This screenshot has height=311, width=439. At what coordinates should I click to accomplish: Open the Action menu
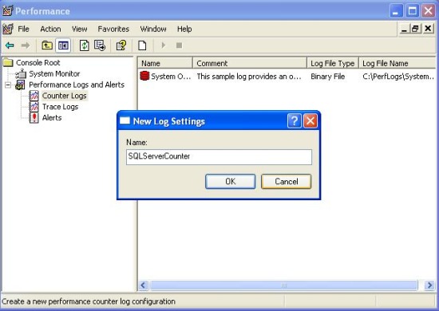point(50,29)
